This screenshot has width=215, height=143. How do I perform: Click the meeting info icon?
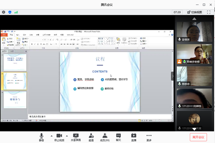click(3, 12)
